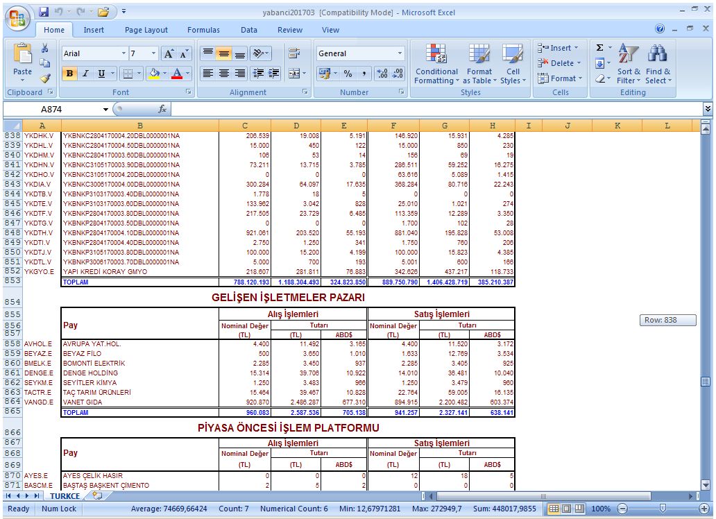Click the zoom in plus button

click(704, 509)
